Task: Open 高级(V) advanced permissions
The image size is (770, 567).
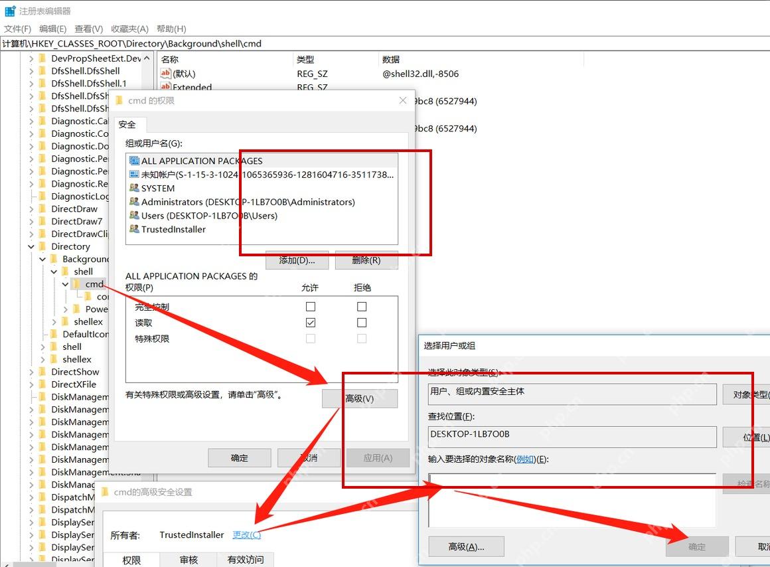Action: pos(360,398)
